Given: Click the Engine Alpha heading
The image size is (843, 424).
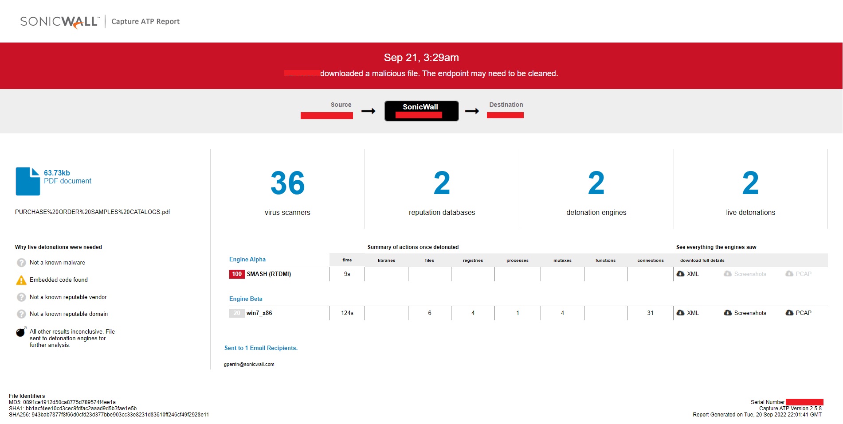Looking at the screenshot, I should coord(247,260).
